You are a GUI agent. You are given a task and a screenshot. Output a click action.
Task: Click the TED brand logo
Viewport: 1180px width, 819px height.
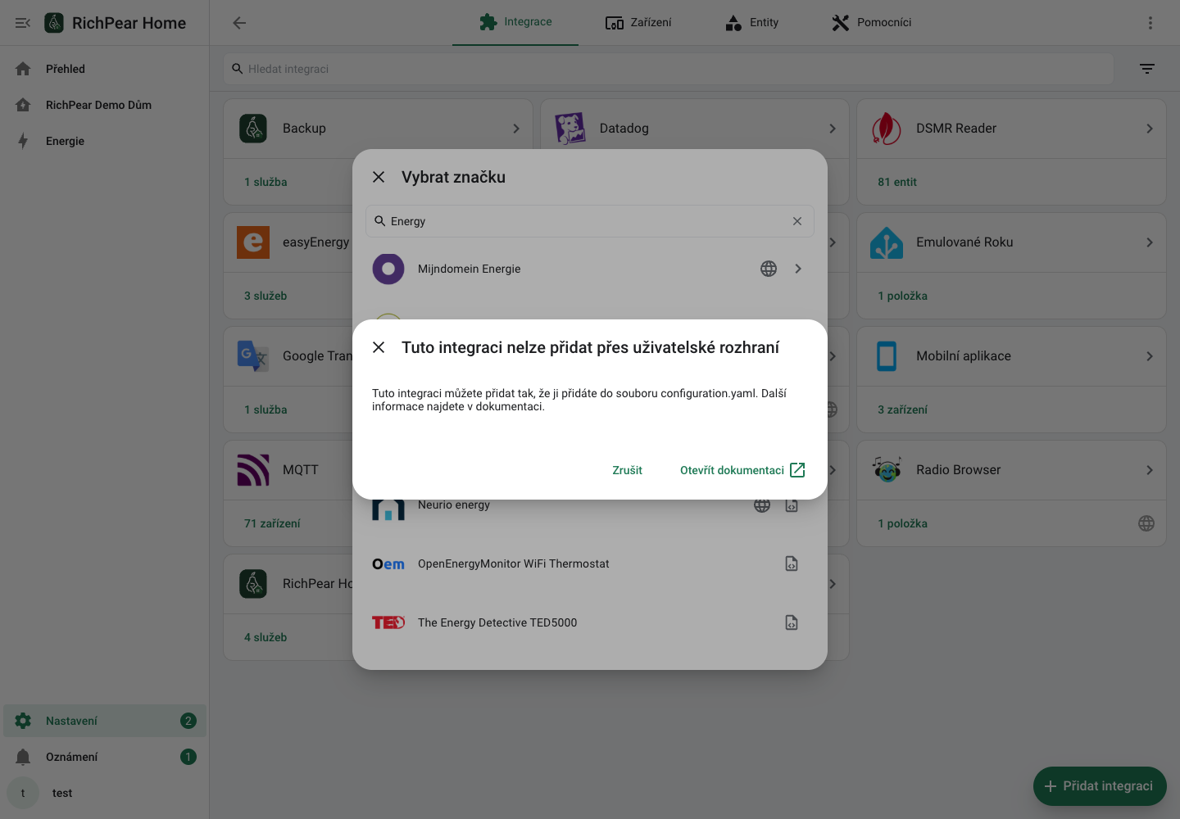[x=388, y=622]
